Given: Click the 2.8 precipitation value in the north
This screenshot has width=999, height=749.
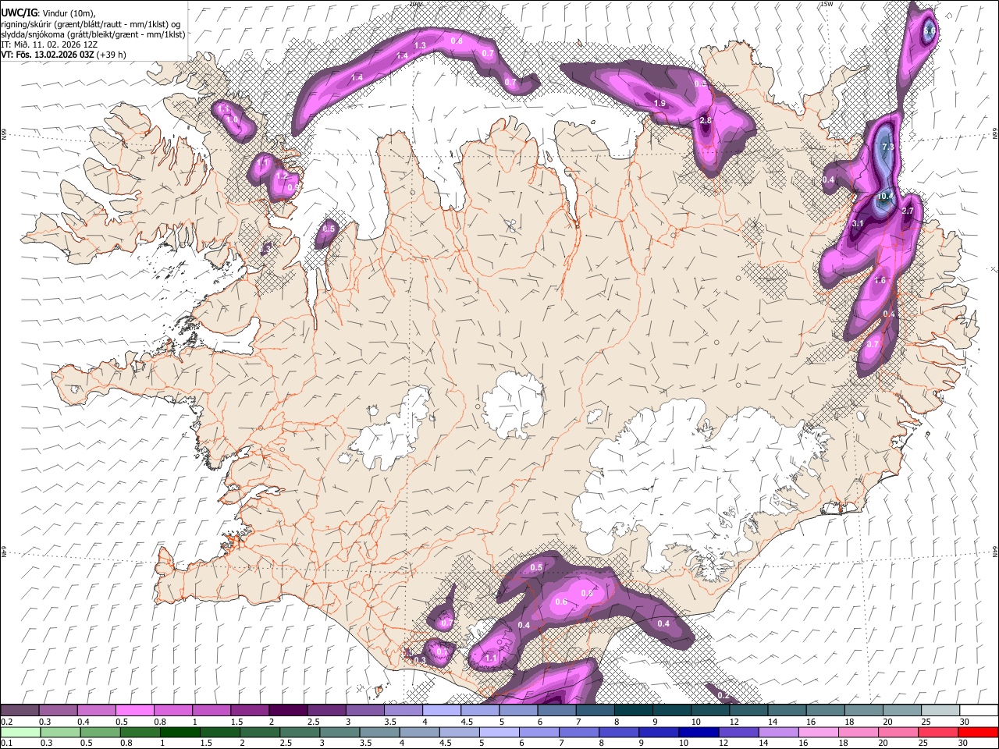Looking at the screenshot, I should pyautogui.click(x=706, y=121).
